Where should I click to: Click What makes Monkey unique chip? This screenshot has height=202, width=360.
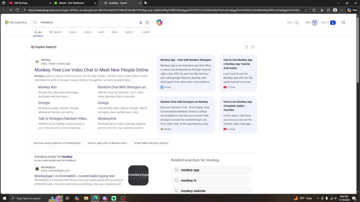[x=151, y=143]
